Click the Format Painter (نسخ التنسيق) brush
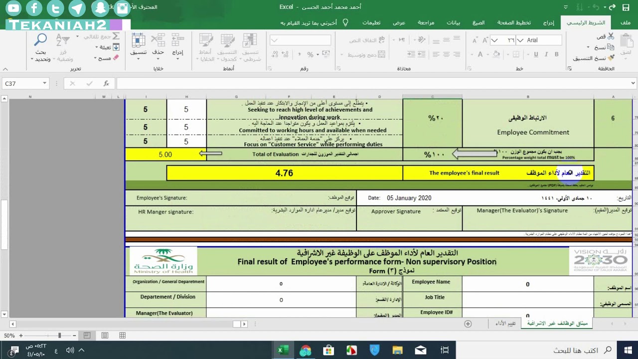Viewport: 638px width, 359px height. [611, 58]
